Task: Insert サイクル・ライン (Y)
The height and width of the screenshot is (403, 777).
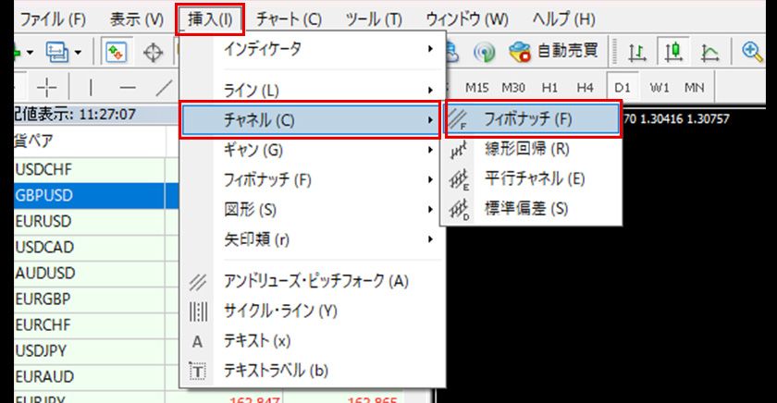Action: pyautogui.click(x=313, y=311)
